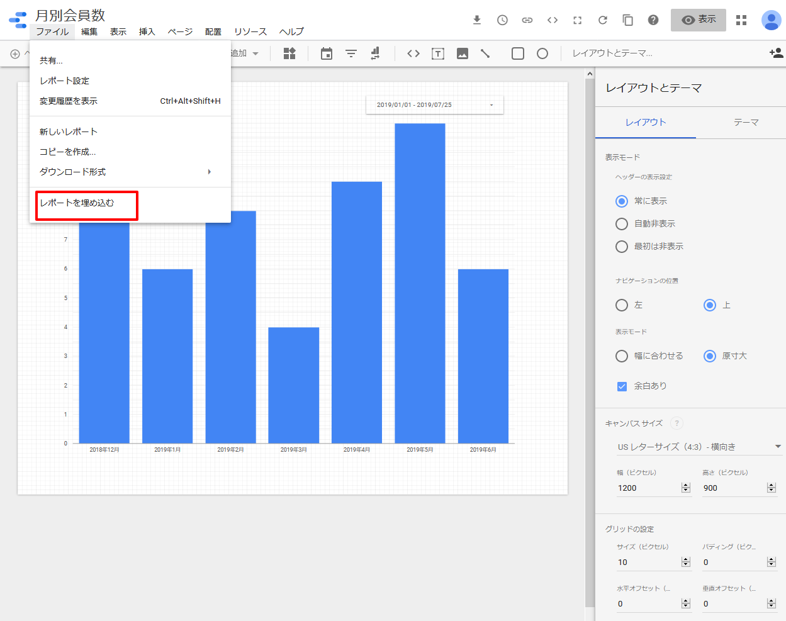Image resolution: width=786 pixels, height=621 pixels.
Task: Click the レイアウトとテーマ toolbar button
Action: point(612,53)
